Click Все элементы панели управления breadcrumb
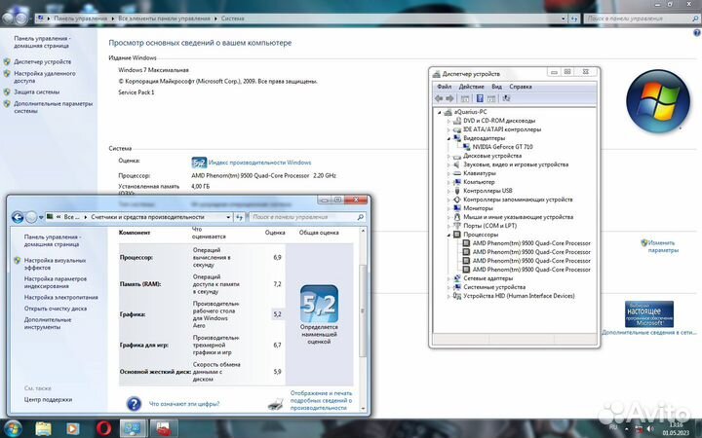This screenshot has height=438, width=702. point(164,18)
